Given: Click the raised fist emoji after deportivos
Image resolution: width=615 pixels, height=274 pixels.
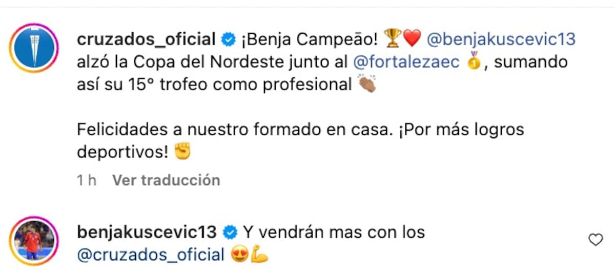Looking at the screenshot, I should [x=182, y=151].
